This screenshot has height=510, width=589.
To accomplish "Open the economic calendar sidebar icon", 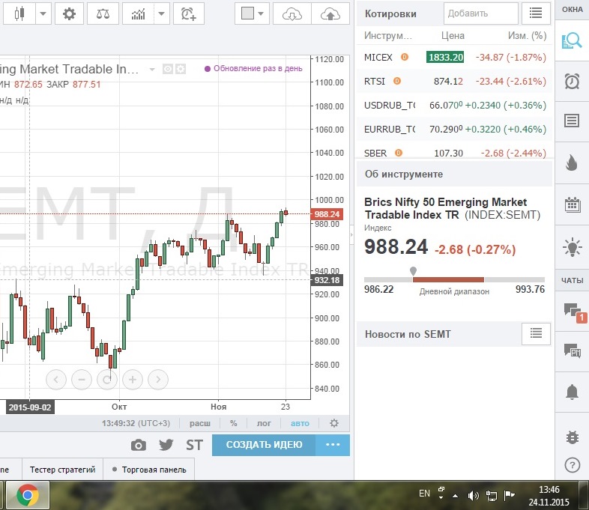I will (572, 204).
